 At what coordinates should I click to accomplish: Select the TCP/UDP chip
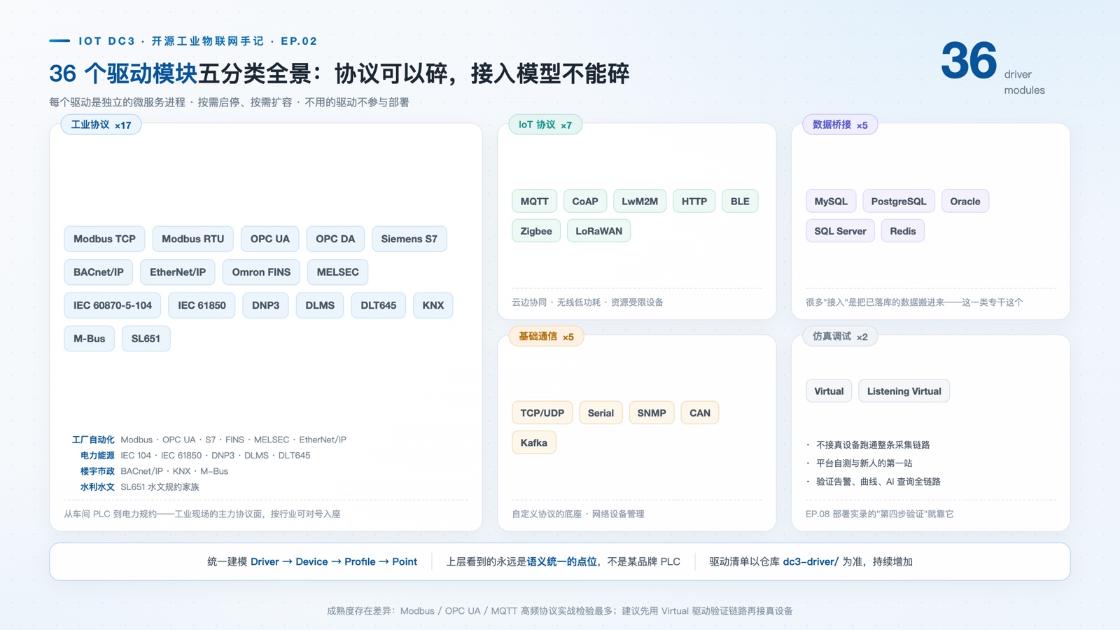click(542, 413)
